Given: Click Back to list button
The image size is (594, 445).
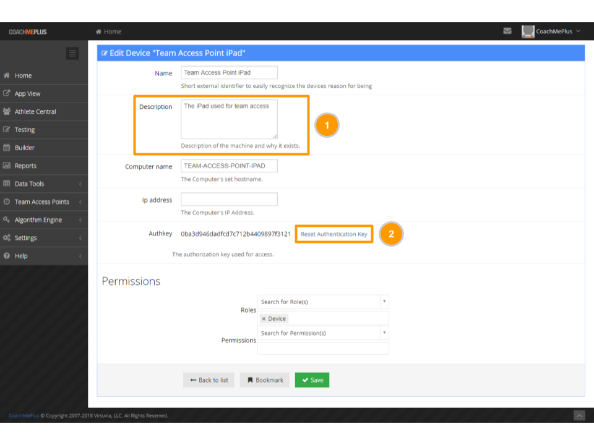Looking at the screenshot, I should 209,380.
